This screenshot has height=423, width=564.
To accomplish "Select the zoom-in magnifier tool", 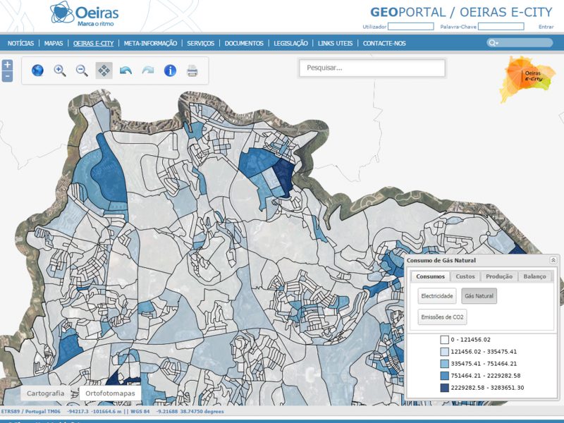I will [60, 70].
